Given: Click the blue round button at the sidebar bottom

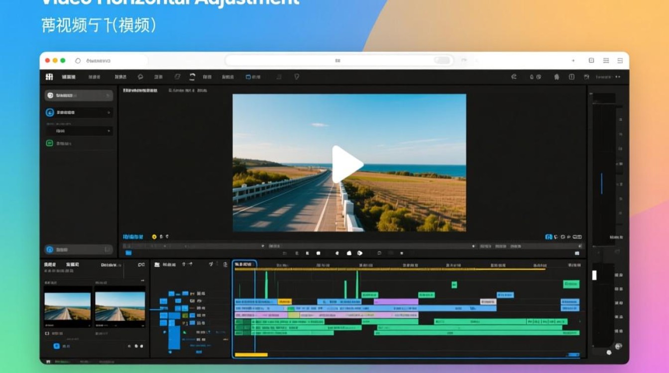Looking at the screenshot, I should (50, 249).
